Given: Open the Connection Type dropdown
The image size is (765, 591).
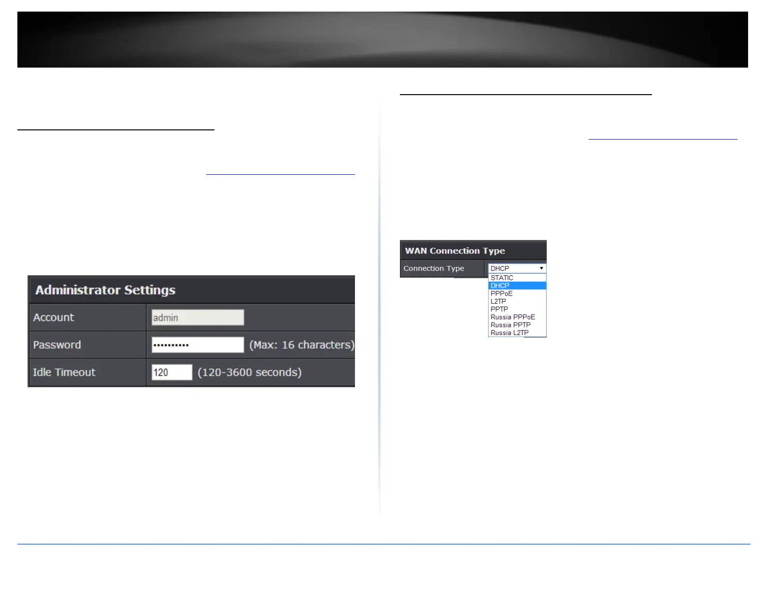Looking at the screenshot, I should [517, 268].
